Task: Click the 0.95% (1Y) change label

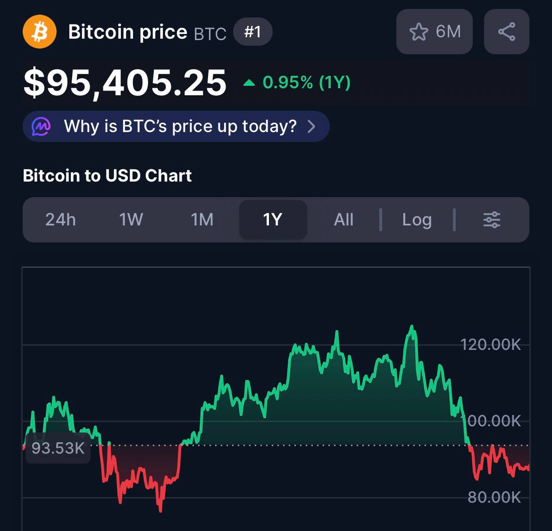Action: (x=306, y=83)
